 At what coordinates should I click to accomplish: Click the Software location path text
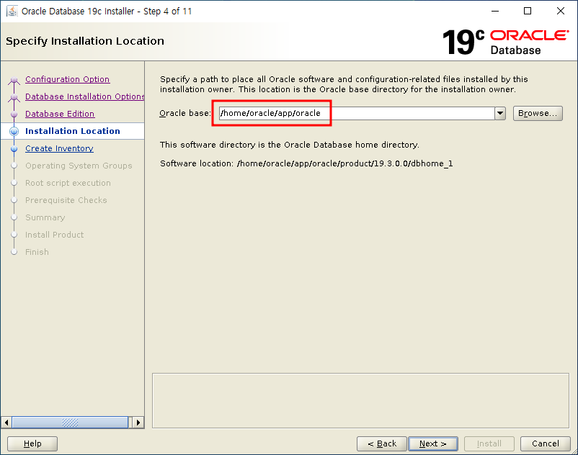click(x=344, y=163)
